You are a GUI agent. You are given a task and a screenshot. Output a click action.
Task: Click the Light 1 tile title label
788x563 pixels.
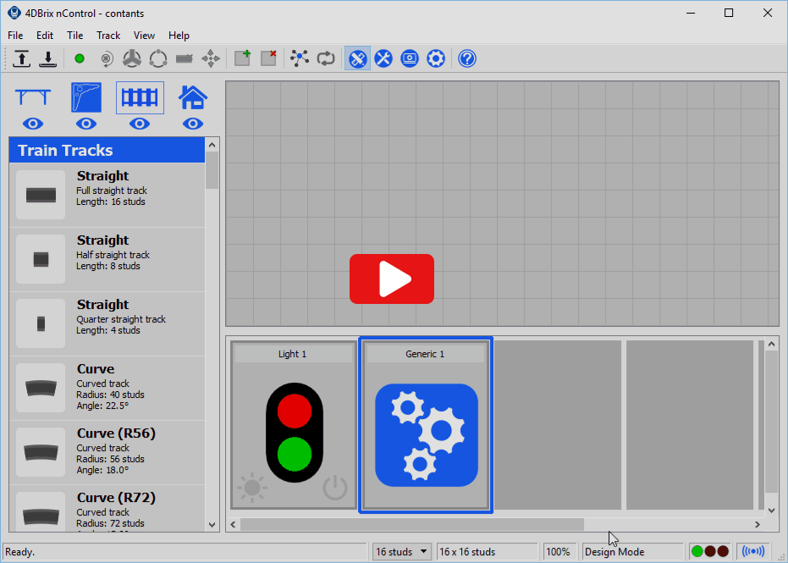click(293, 354)
